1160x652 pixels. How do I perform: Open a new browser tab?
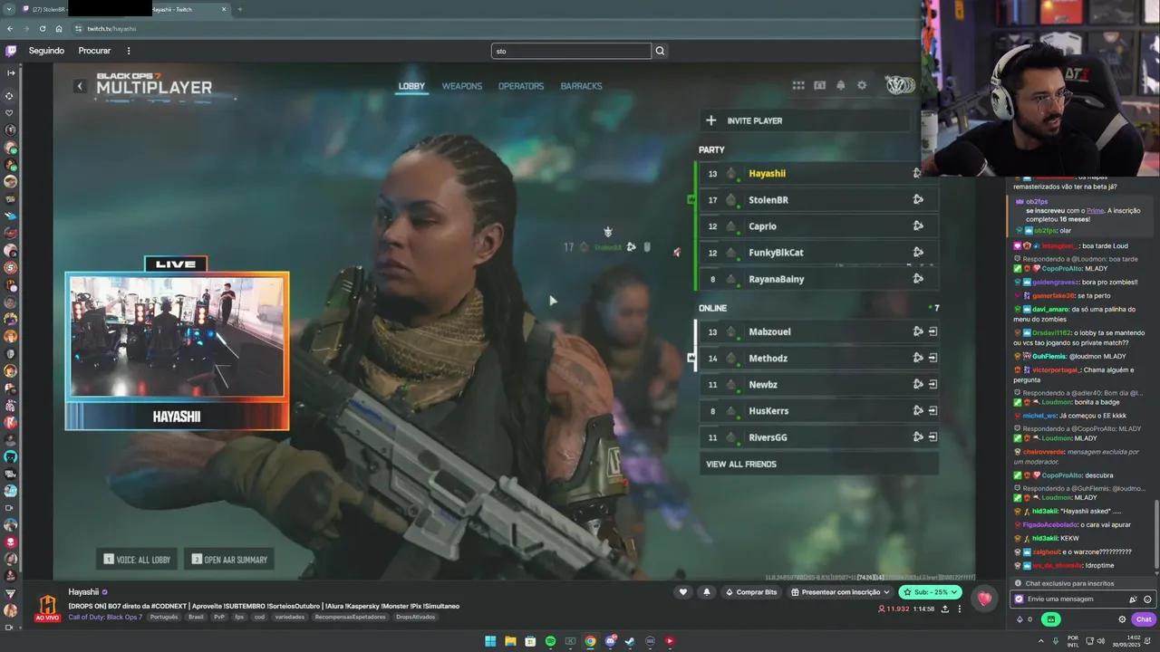[x=239, y=9]
